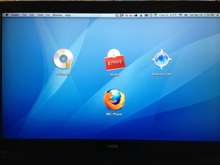Open the Help menu

tap(68, 15)
